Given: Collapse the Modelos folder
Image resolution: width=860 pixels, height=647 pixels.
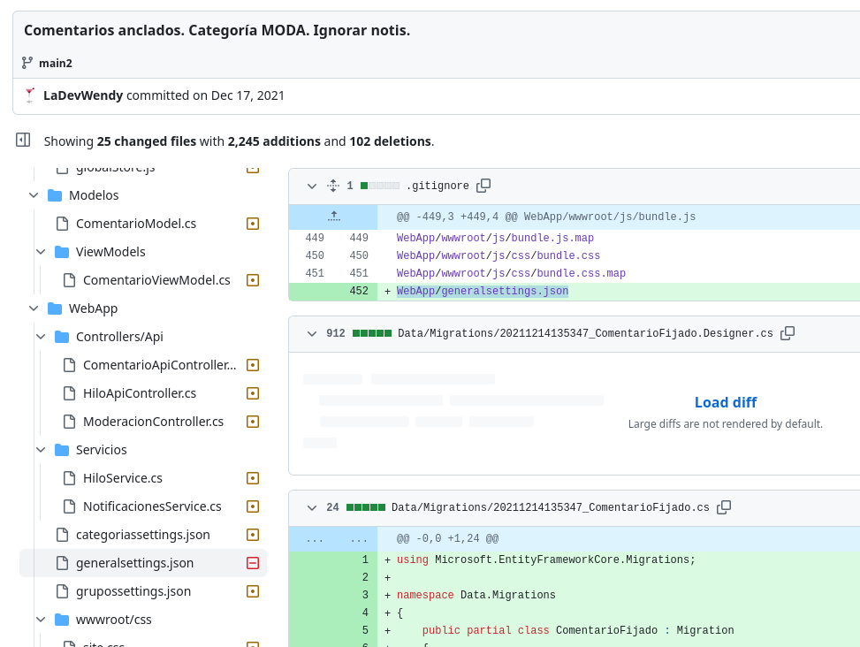Looking at the screenshot, I should [x=34, y=195].
